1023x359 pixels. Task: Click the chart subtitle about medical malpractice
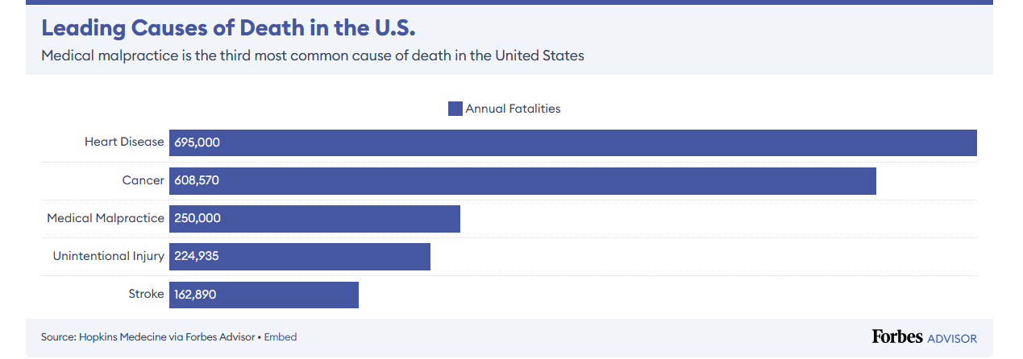[312, 56]
